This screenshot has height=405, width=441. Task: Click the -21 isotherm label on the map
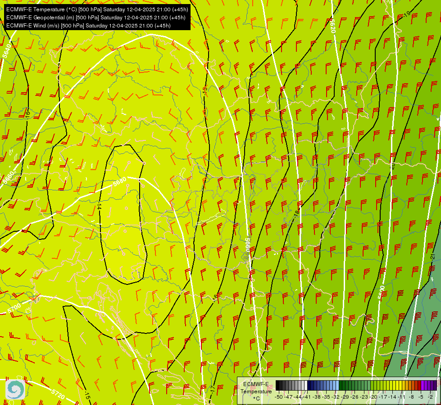433,256
